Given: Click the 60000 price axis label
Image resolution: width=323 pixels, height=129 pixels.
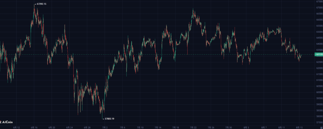Looking at the screenshot, I should tap(319, 92).
